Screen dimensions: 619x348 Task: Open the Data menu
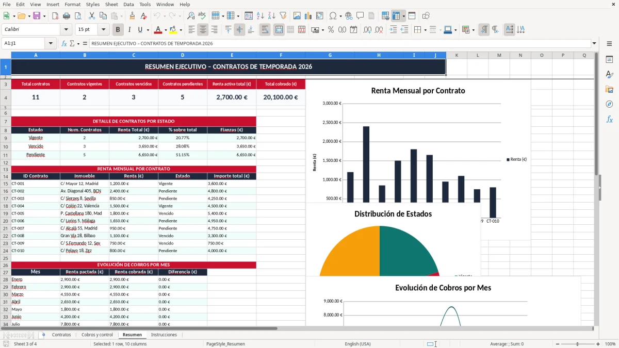coord(128,4)
